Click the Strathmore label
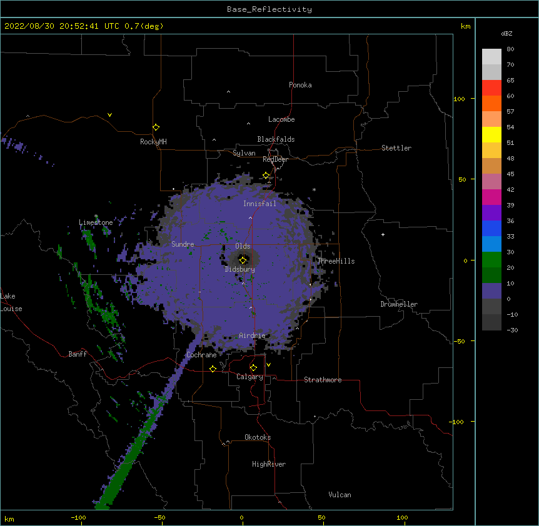Viewport: 539px width, 526px height. click(323, 380)
